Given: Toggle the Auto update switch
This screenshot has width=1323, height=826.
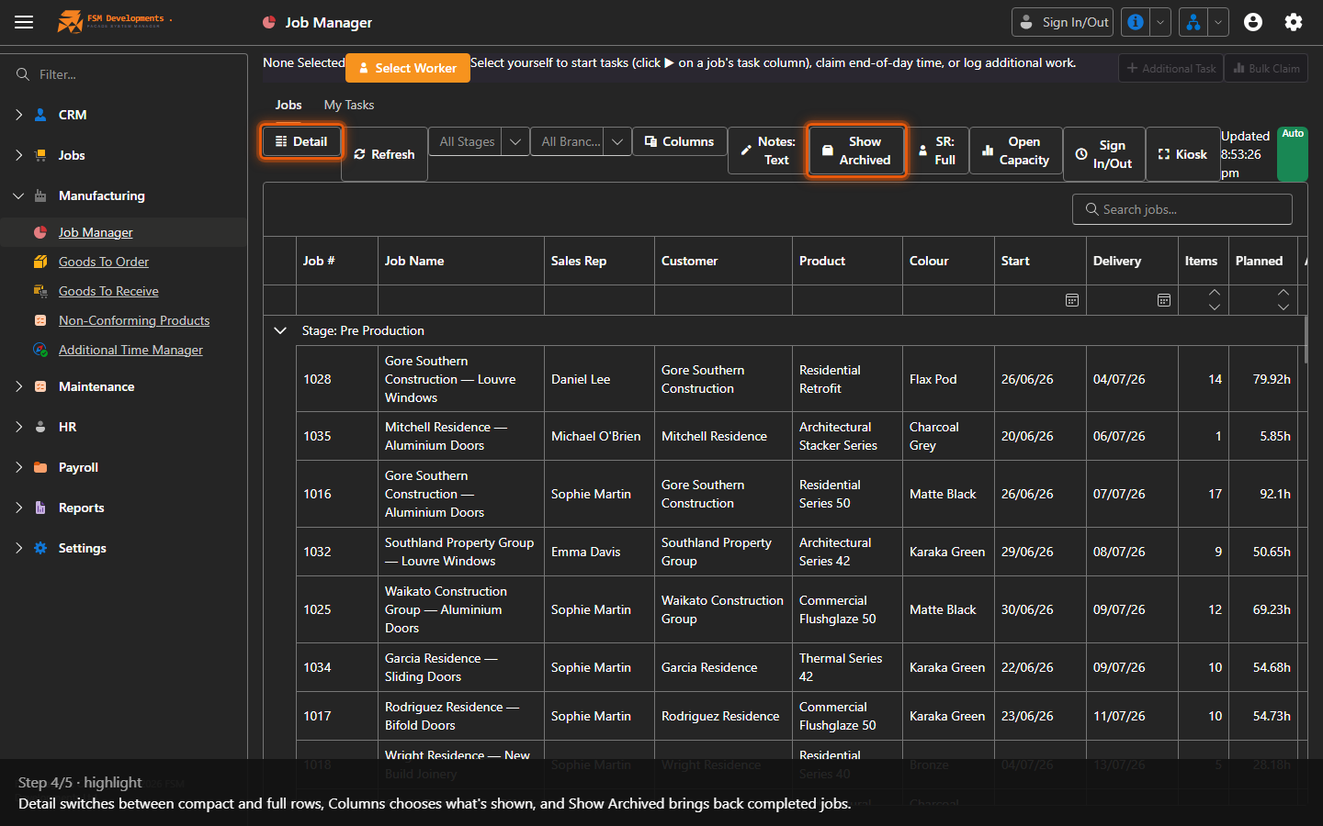Looking at the screenshot, I should coord(1293,154).
